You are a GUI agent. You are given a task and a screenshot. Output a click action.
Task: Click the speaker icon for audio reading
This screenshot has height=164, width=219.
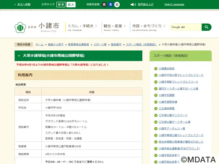[133, 4]
